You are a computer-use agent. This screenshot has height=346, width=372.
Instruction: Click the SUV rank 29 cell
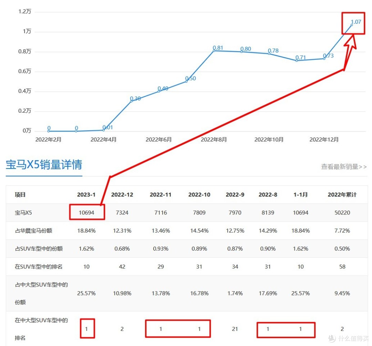(x=161, y=267)
